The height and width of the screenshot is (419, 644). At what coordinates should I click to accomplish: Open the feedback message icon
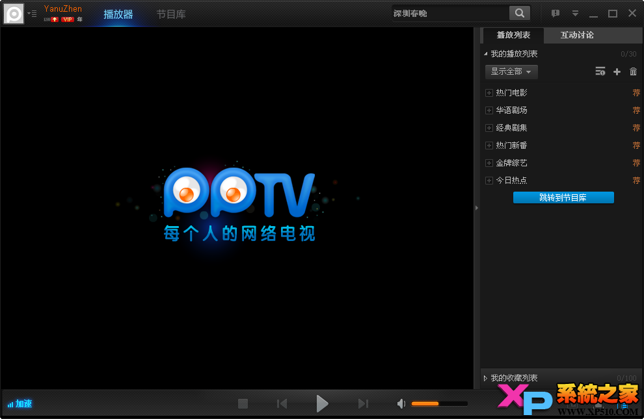(x=556, y=14)
